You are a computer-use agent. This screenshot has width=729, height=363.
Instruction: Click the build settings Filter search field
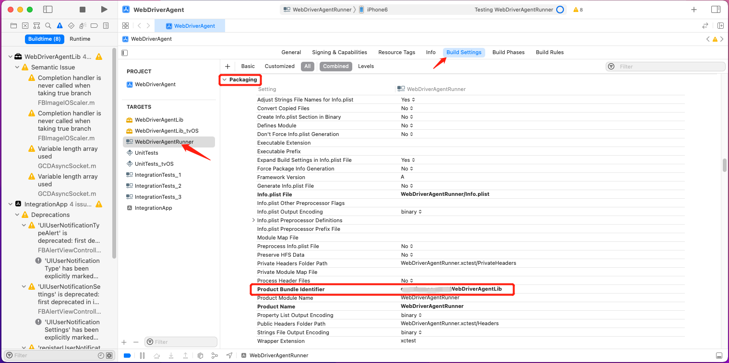(666, 67)
